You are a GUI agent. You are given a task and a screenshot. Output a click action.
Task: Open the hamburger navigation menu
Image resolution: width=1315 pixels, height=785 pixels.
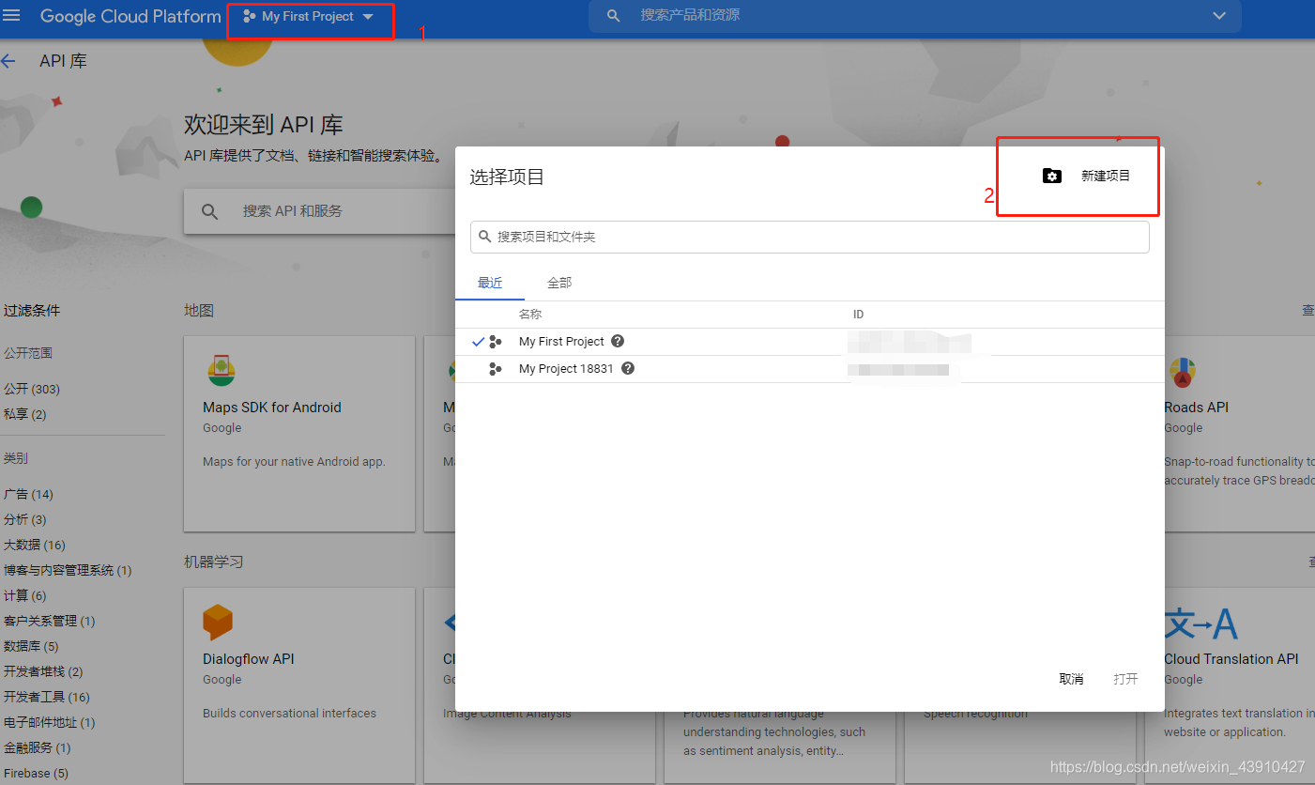12,16
